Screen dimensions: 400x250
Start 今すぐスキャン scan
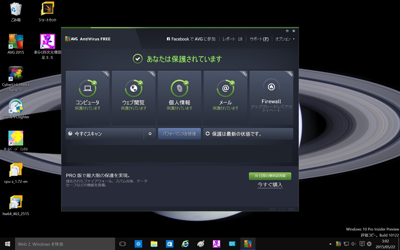pyautogui.click(x=105, y=134)
